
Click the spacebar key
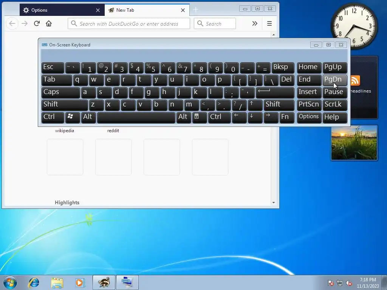coord(136,117)
